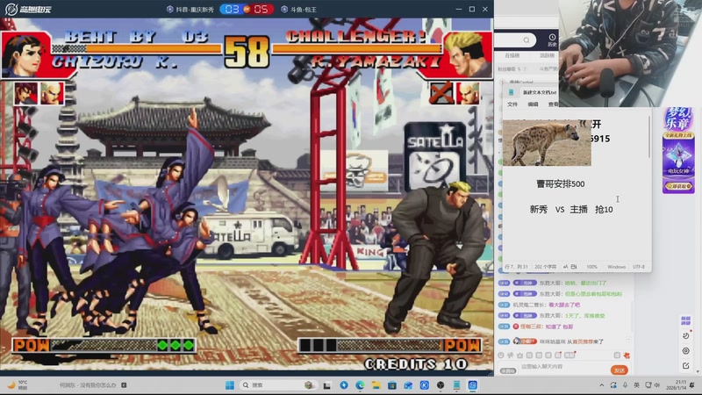Open the 历史 history icon
The image size is (702, 395).
552,39
